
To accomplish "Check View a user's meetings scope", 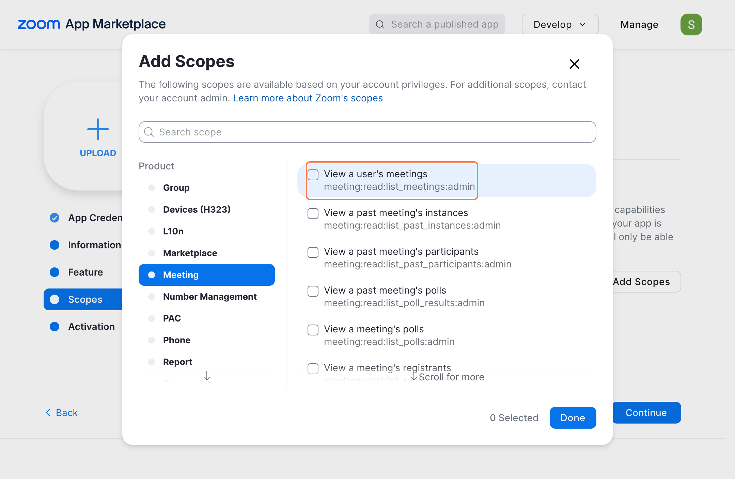I will coord(313,175).
